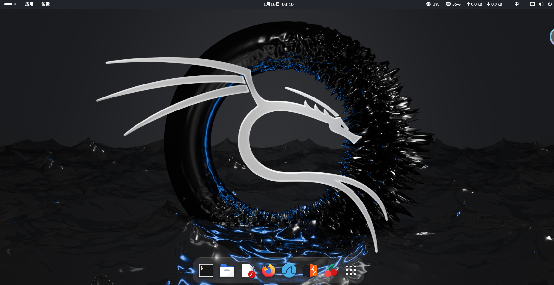Start Wireshark from the dock

pyautogui.click(x=289, y=270)
